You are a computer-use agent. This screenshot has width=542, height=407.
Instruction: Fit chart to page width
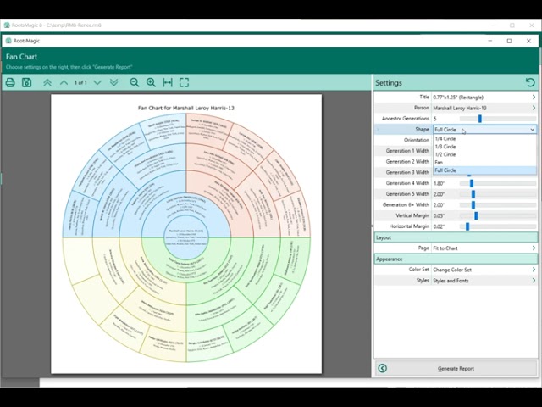(x=168, y=82)
